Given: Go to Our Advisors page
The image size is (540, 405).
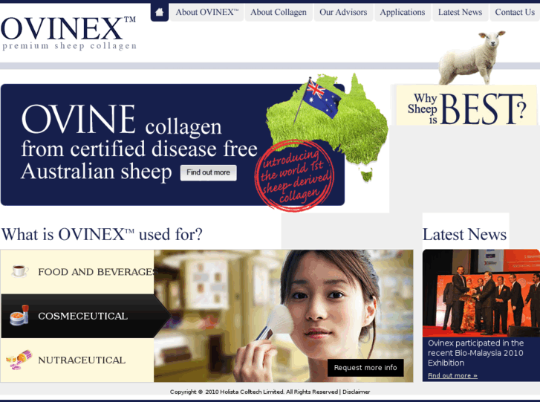Looking at the screenshot, I should pyautogui.click(x=343, y=13).
